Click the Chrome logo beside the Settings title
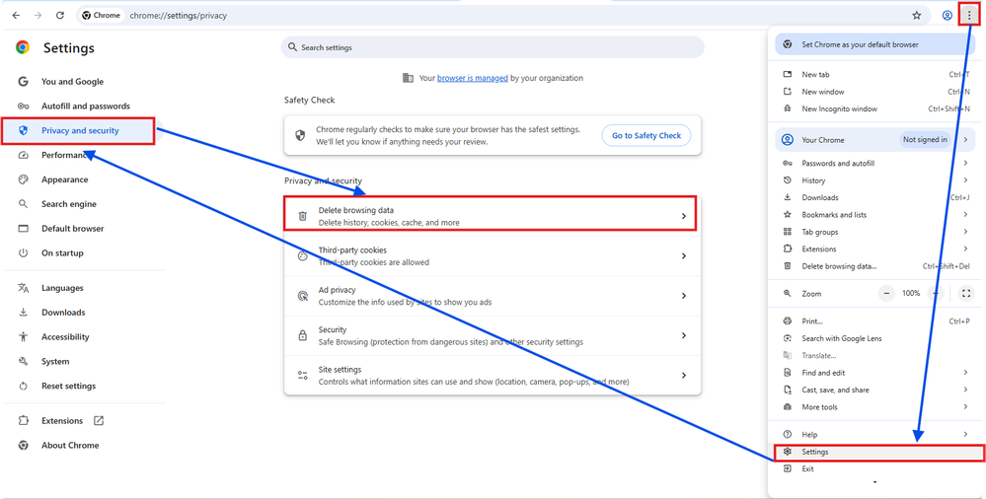Screen dimensions: 986x499 tap(23, 47)
